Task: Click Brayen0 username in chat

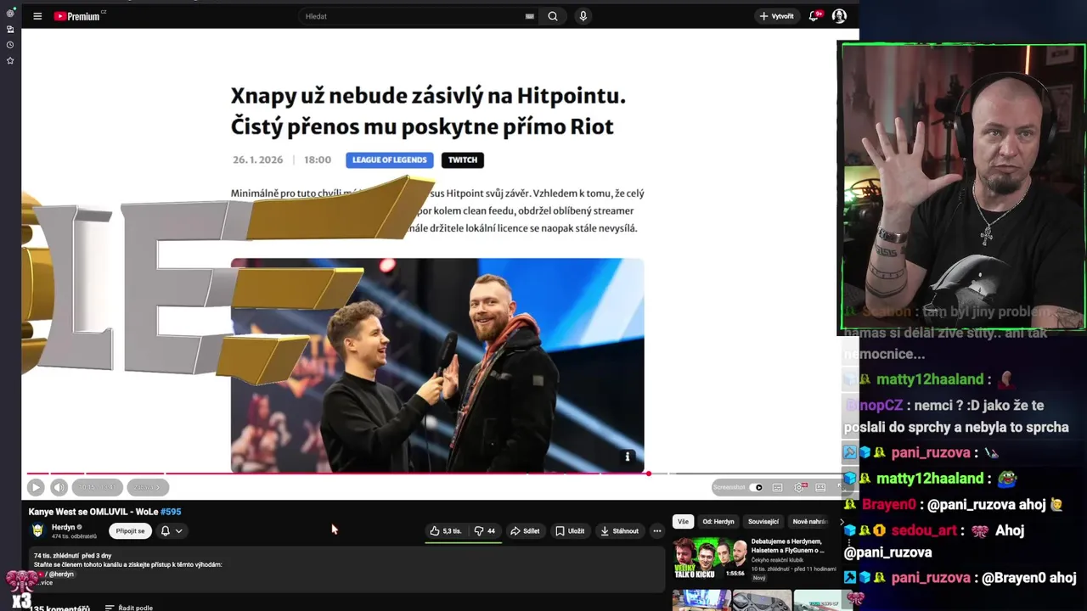Action: point(888,504)
